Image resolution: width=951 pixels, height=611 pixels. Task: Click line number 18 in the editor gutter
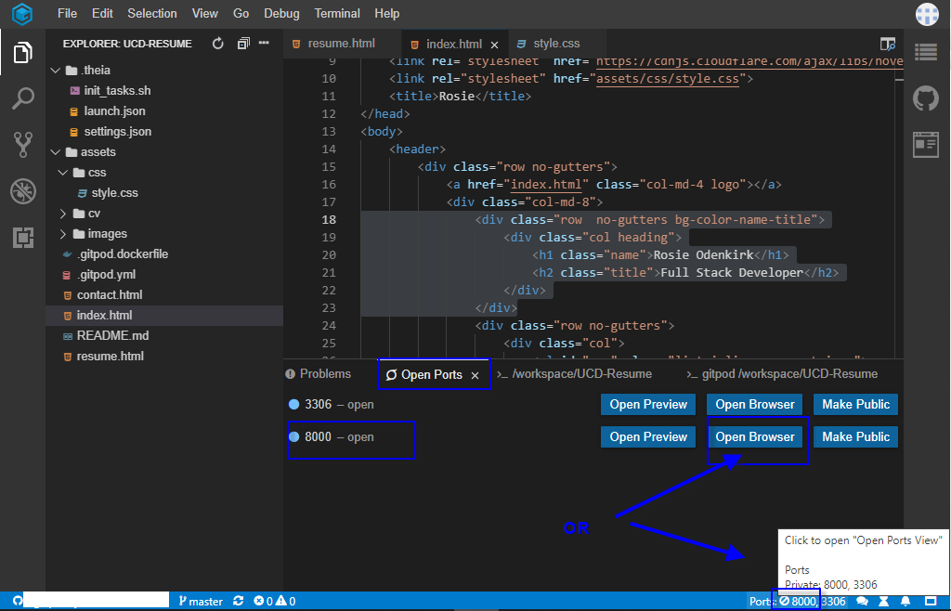[329, 219]
